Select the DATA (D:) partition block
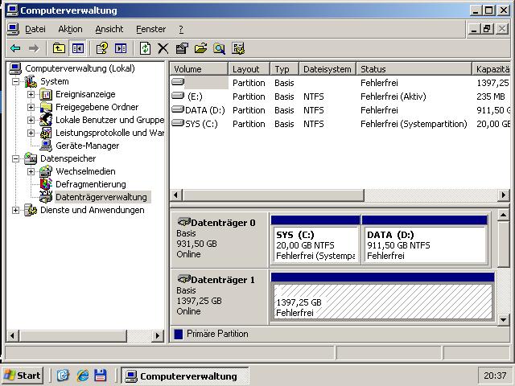515x386 pixels. 424,240
